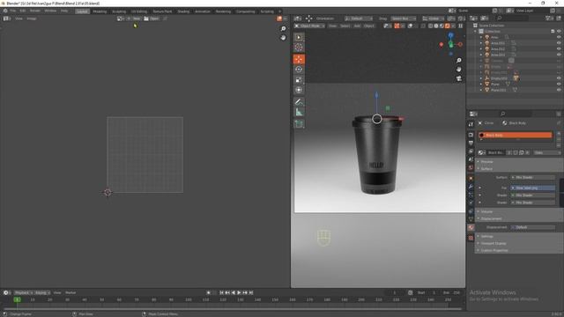
Task: Toggle camera view icon in 3D viewport
Action: (458, 78)
